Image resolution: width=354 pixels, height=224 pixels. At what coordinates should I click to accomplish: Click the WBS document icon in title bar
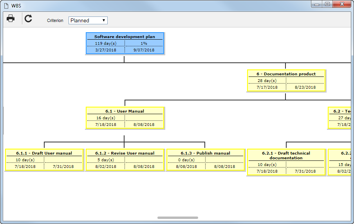(x=7, y=5)
